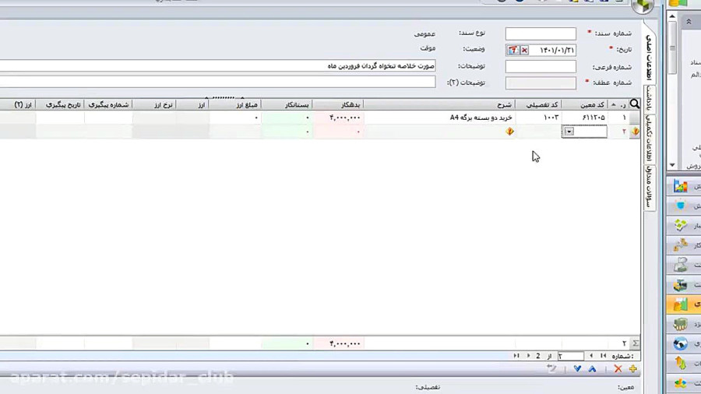Open the کد معین dropdown in row ۲
The width and height of the screenshot is (701, 394).
point(569,132)
